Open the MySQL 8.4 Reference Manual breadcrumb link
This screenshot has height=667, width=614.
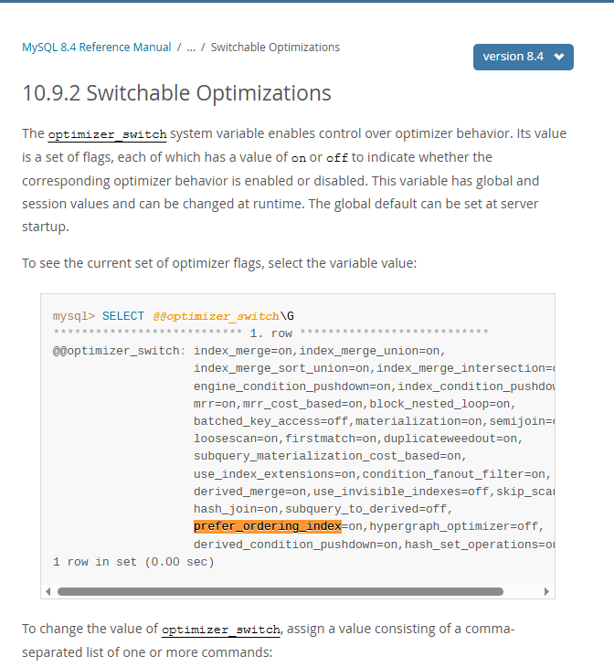click(97, 48)
